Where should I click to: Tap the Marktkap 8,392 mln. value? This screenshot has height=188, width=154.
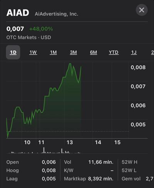tap(101, 179)
